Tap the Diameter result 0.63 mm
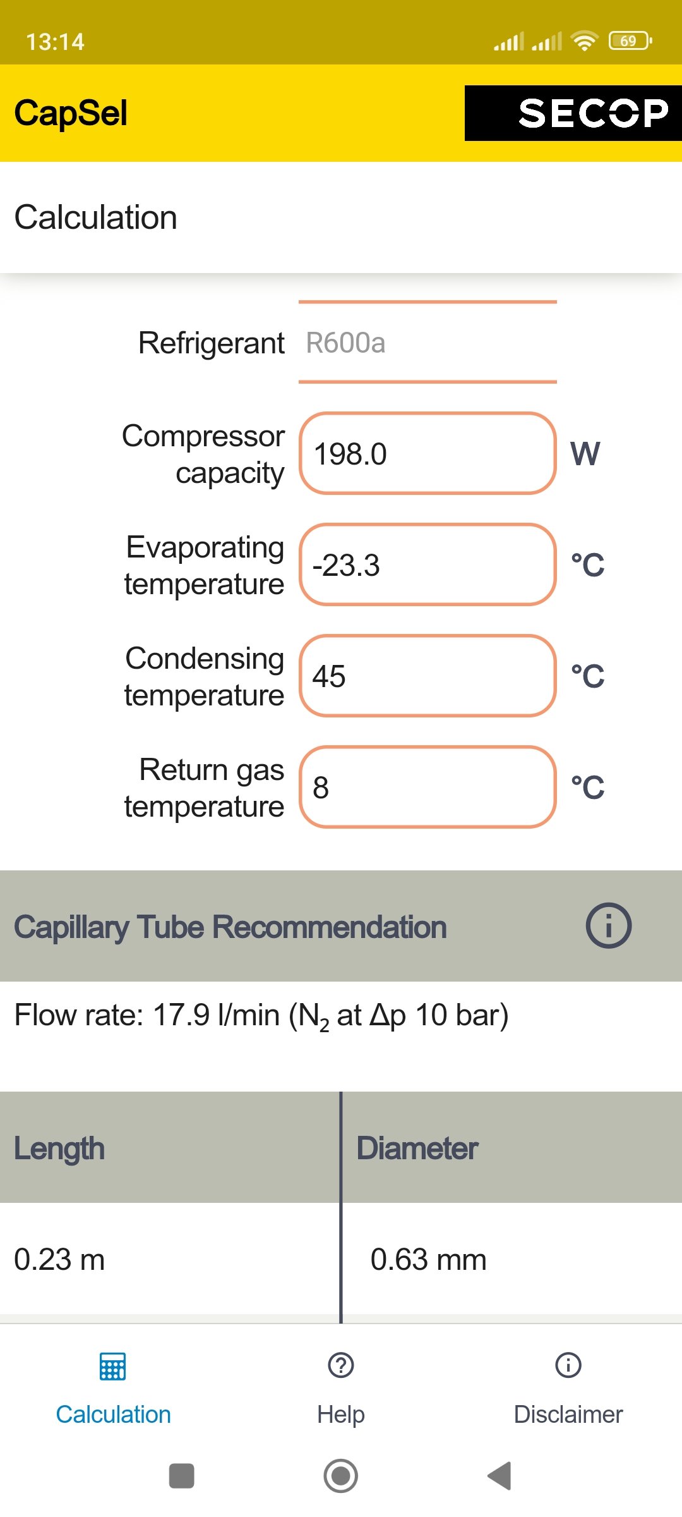The height and width of the screenshot is (1517, 682). click(428, 1259)
